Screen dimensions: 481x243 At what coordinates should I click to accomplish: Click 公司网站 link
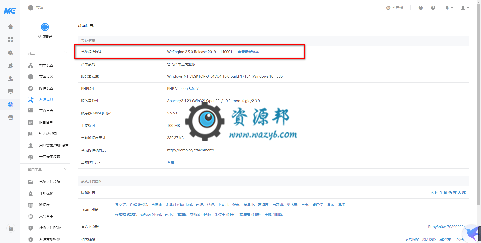point(412,239)
